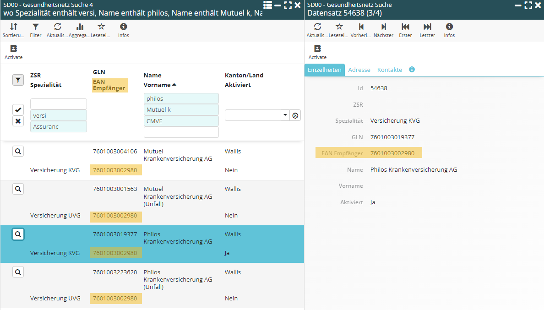This screenshot has height=310, width=544.
Task: Go to previous record with Vorheriger
Action: coord(361,30)
